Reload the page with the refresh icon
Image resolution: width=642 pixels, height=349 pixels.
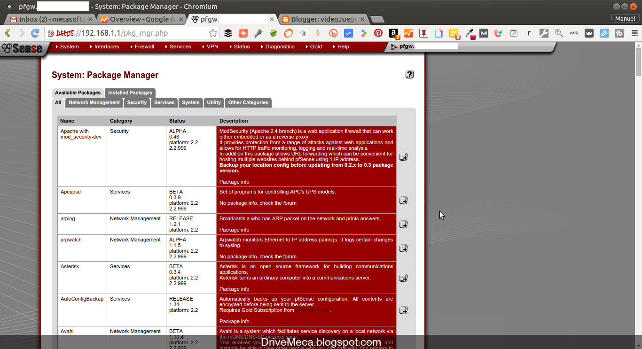tap(35, 33)
